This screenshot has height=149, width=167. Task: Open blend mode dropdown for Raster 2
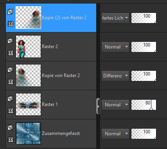click(115, 47)
